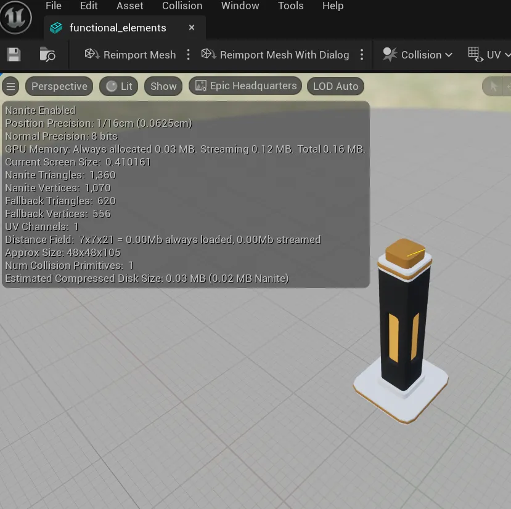Open options dots next to Reimport Mesh
This screenshot has height=509, width=511.
(x=188, y=55)
